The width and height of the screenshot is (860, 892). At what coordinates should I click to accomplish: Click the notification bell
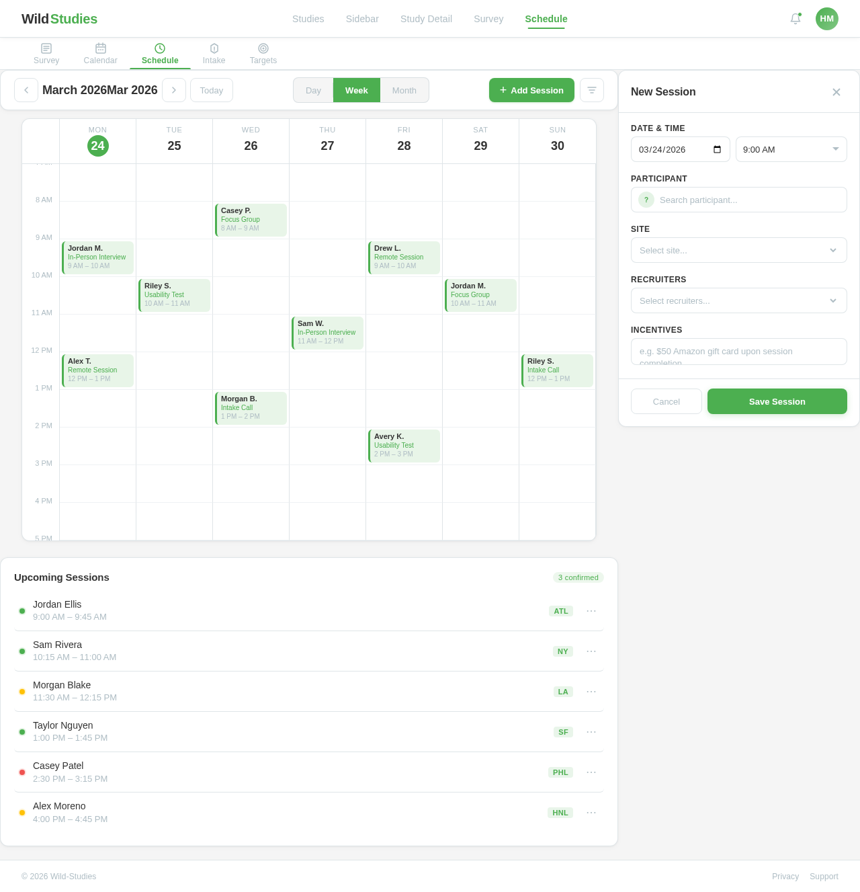click(795, 19)
